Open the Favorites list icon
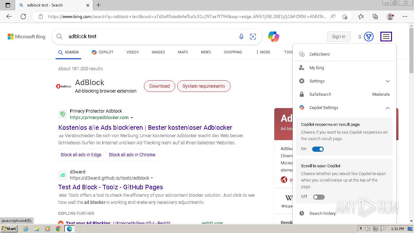Image resolution: width=414 pixels, height=233 pixels. [361, 17]
